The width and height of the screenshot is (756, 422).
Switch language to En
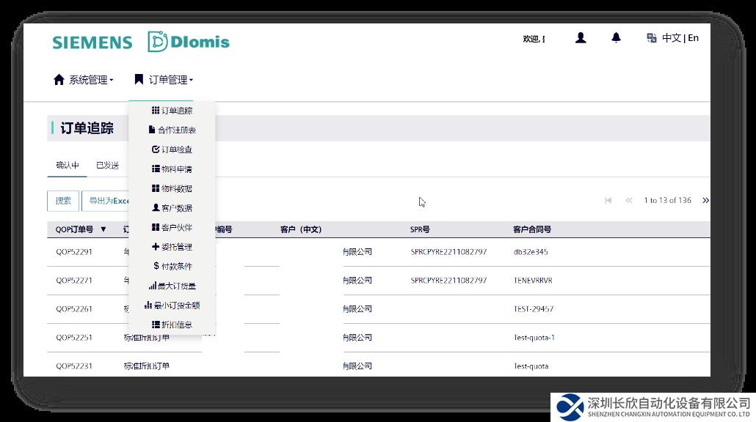pos(693,38)
